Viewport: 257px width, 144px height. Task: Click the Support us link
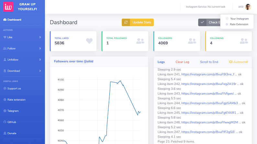pos(14,89)
